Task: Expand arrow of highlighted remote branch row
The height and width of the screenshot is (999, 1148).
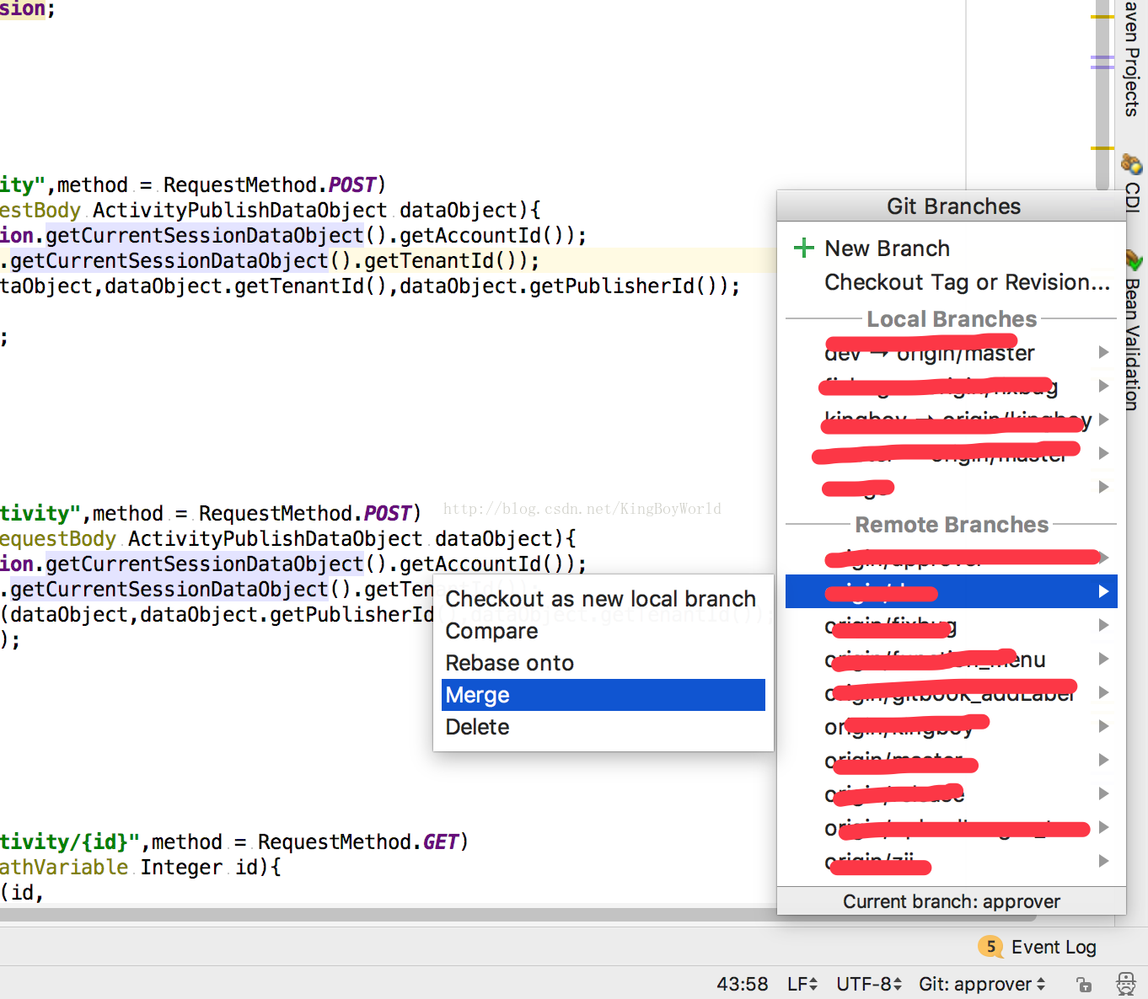Action: tap(1103, 591)
